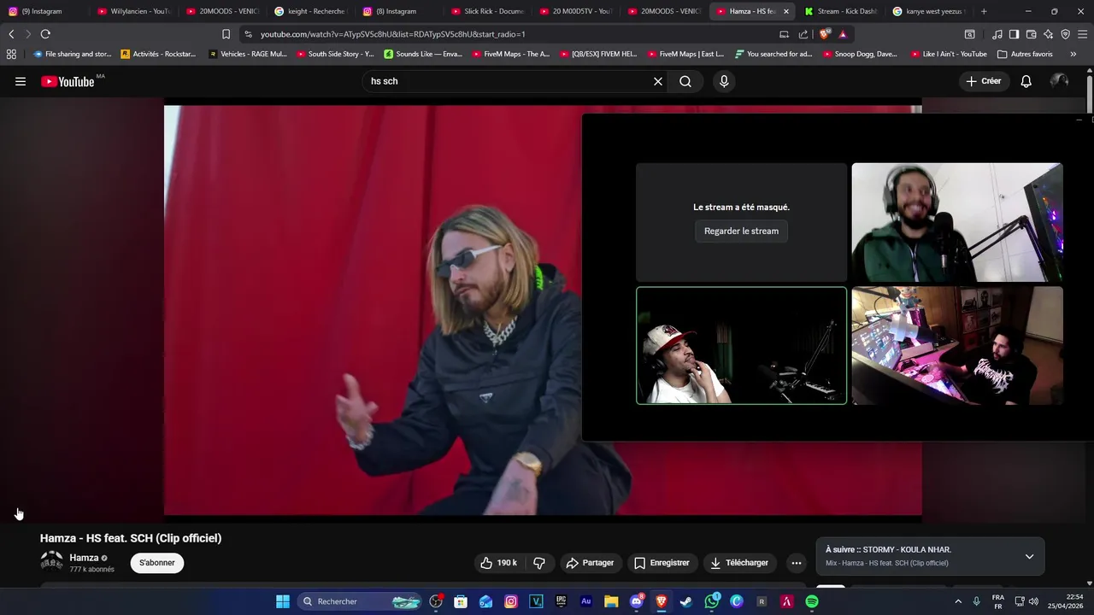Open the YouTube account avatar menu

point(1059,81)
